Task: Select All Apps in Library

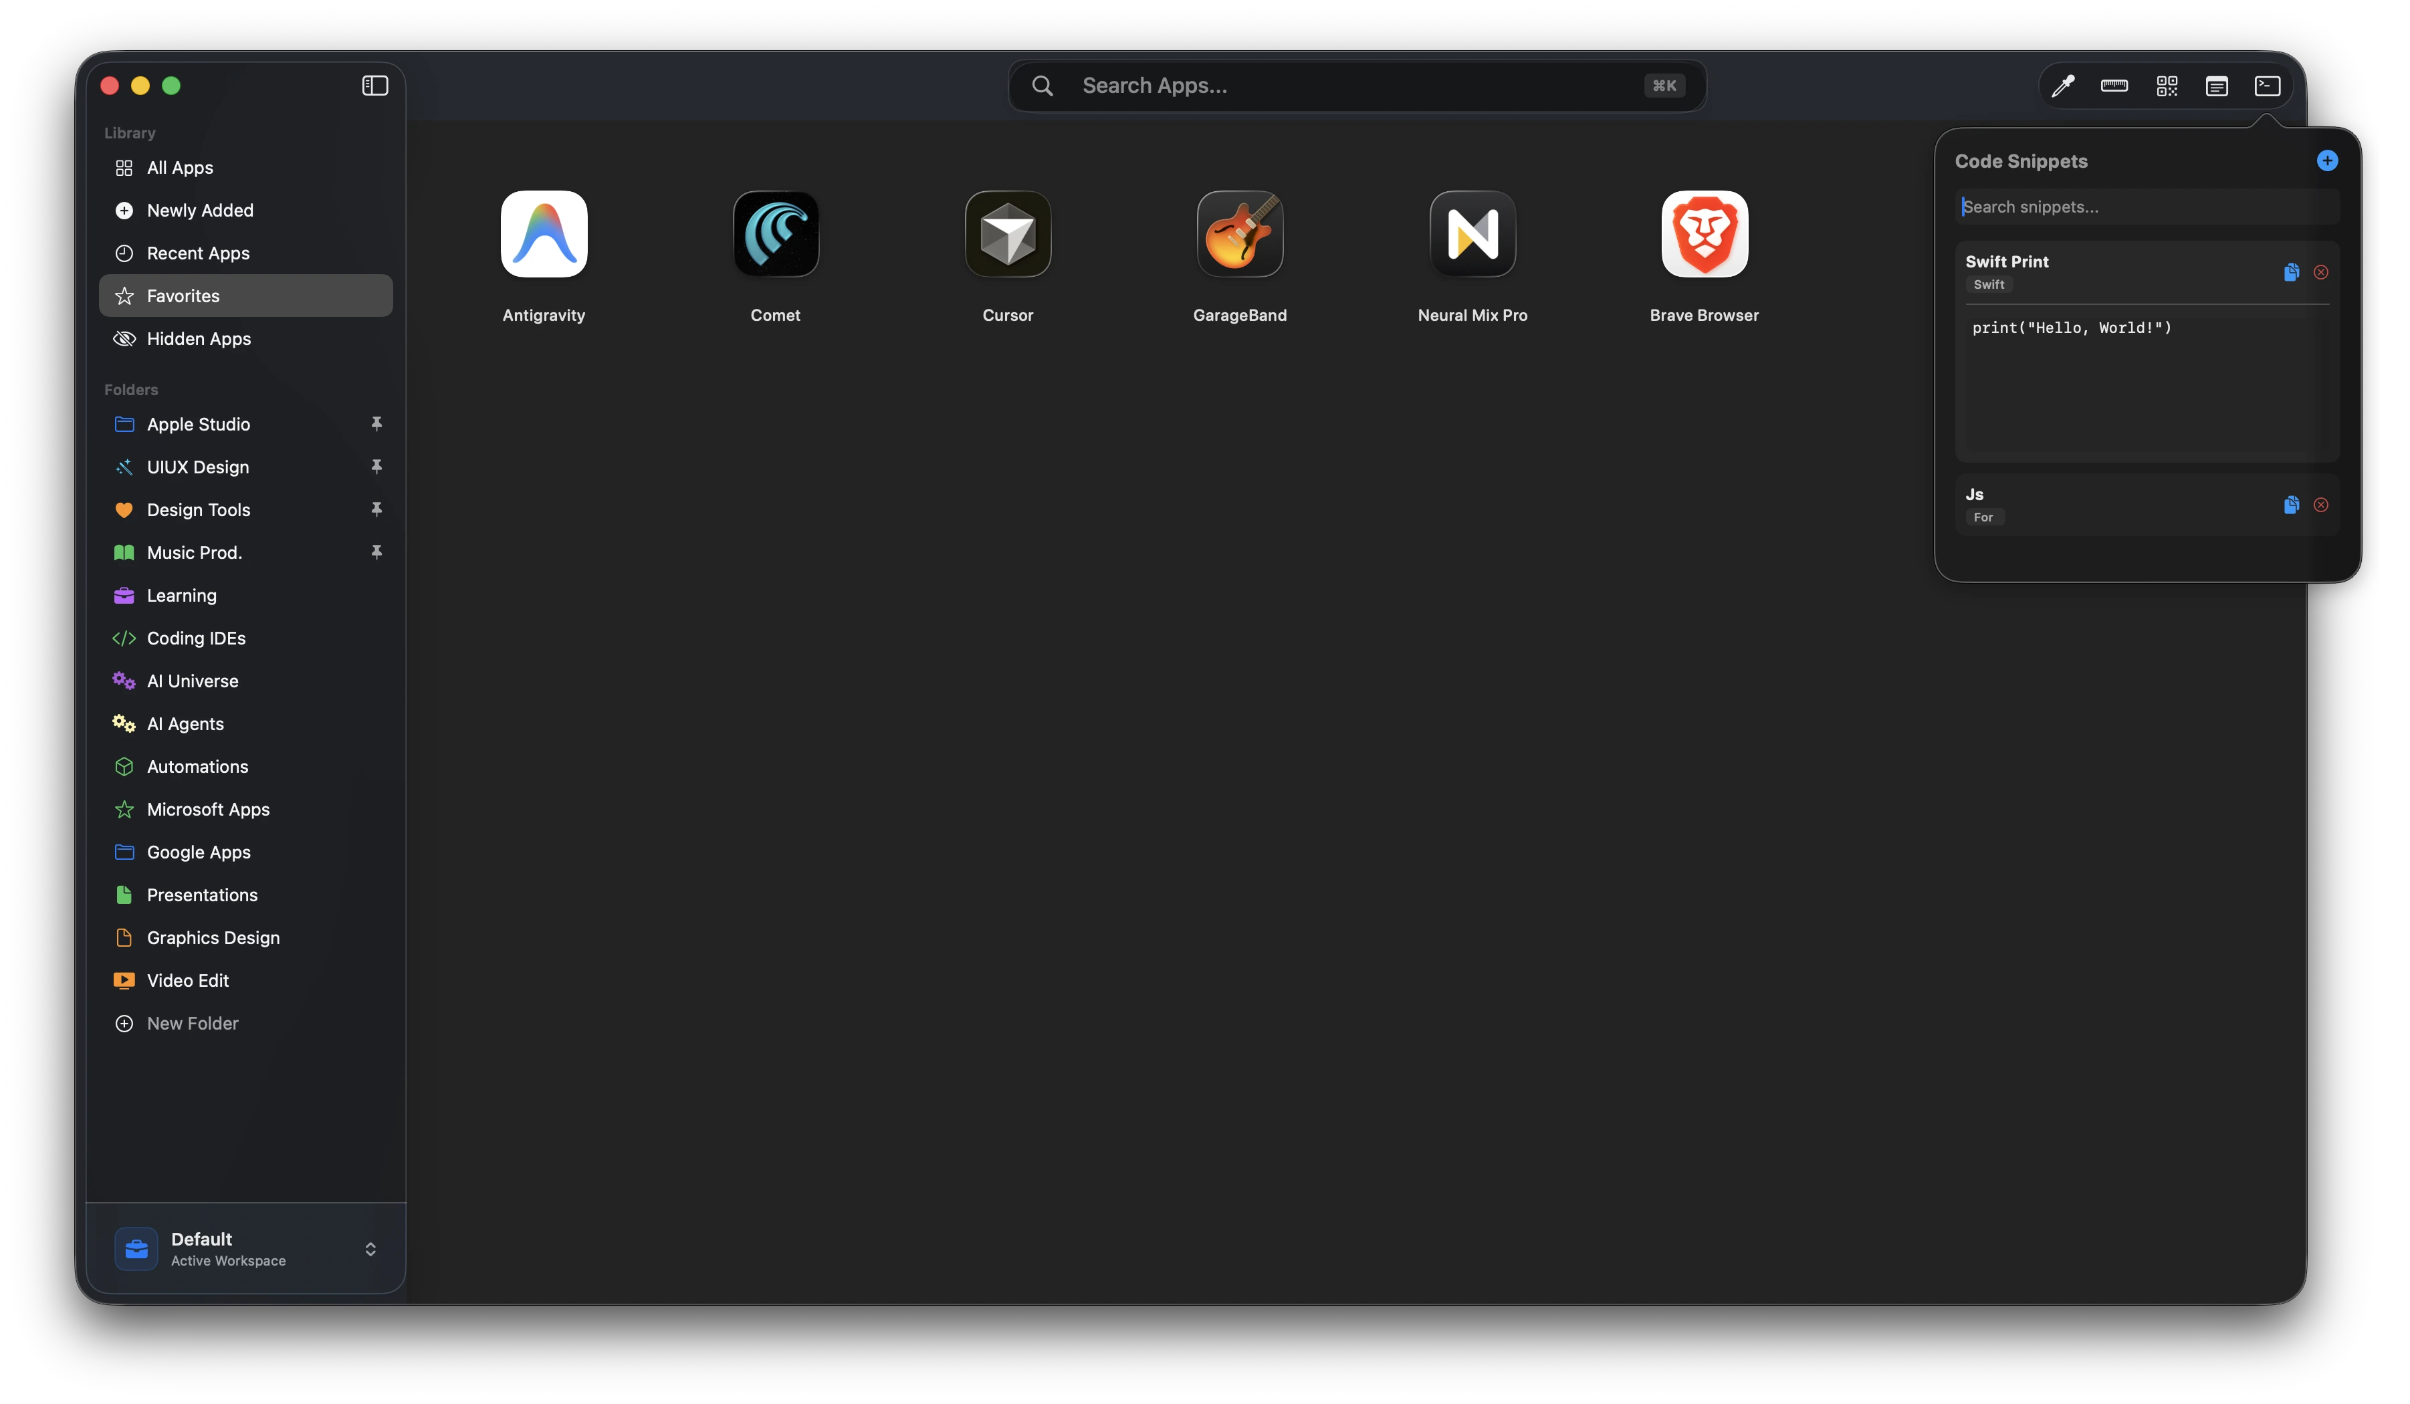Action: [246, 168]
